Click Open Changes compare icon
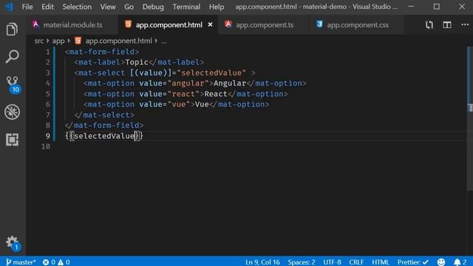The image size is (473, 266). pyautogui.click(x=429, y=25)
